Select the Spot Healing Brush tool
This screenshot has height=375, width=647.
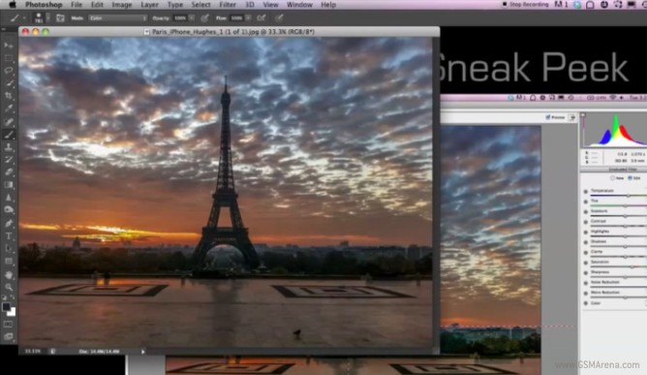[x=9, y=122]
